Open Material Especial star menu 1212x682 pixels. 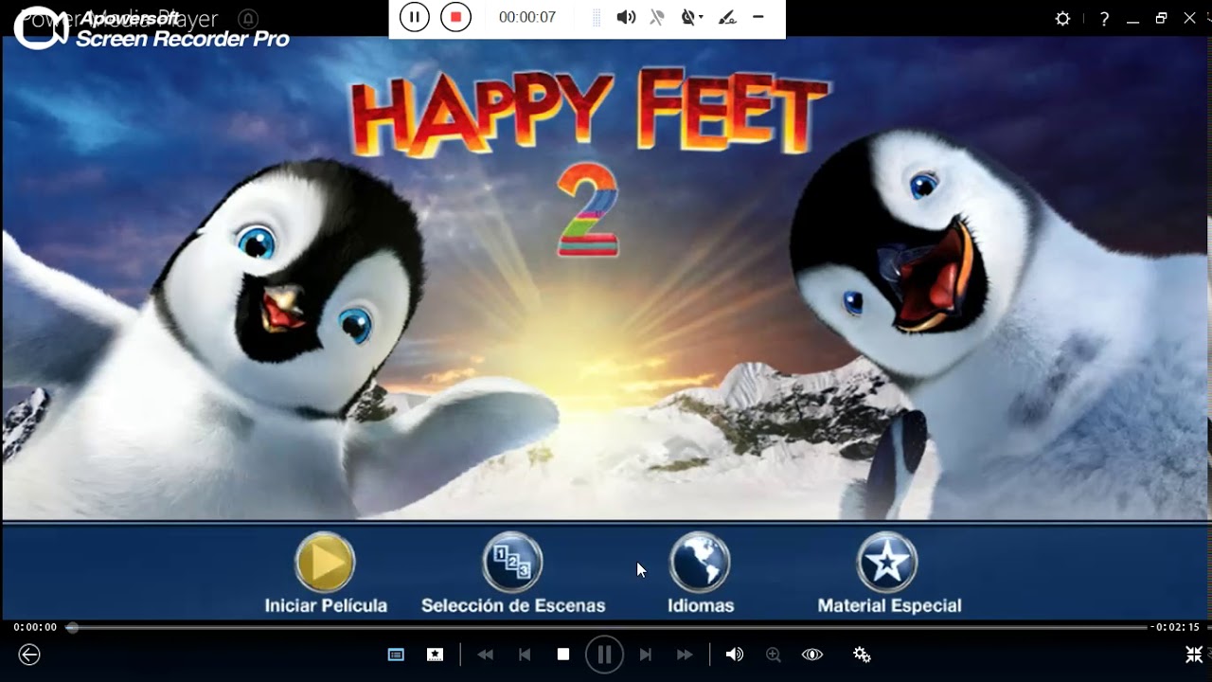pyautogui.click(x=887, y=563)
